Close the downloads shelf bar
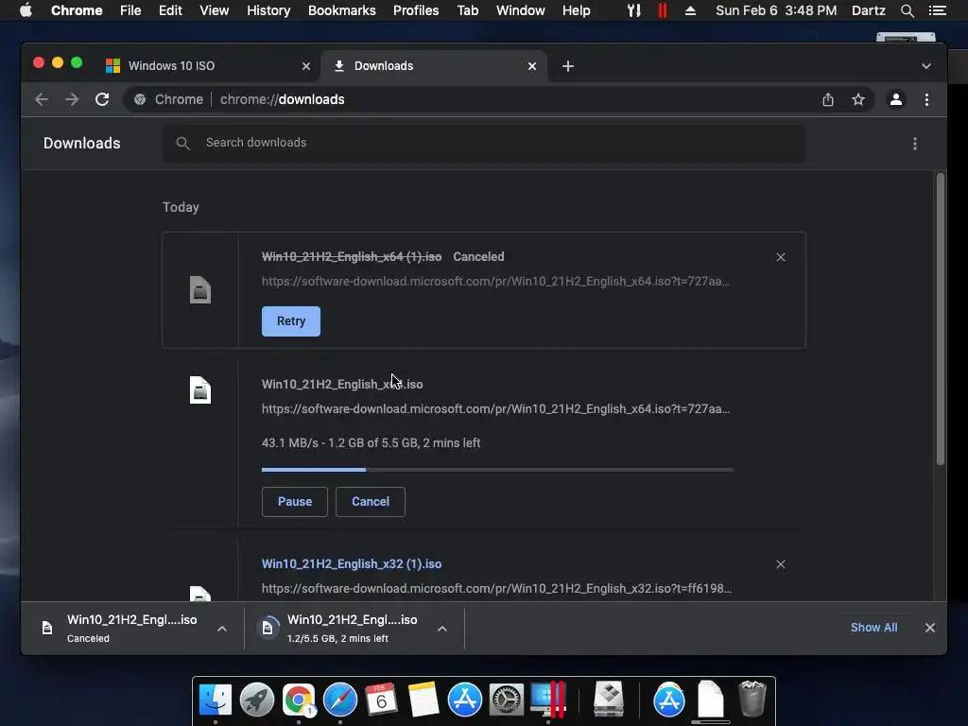 click(930, 628)
